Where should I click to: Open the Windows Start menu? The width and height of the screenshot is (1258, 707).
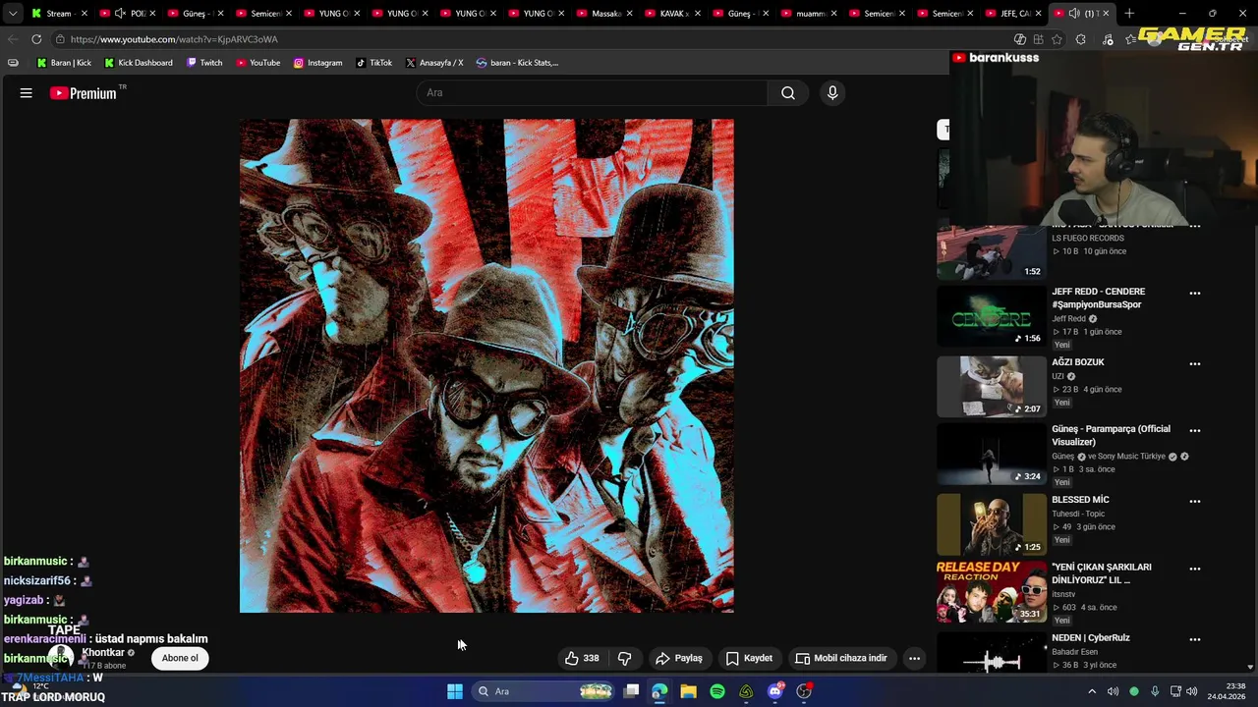pos(455,691)
